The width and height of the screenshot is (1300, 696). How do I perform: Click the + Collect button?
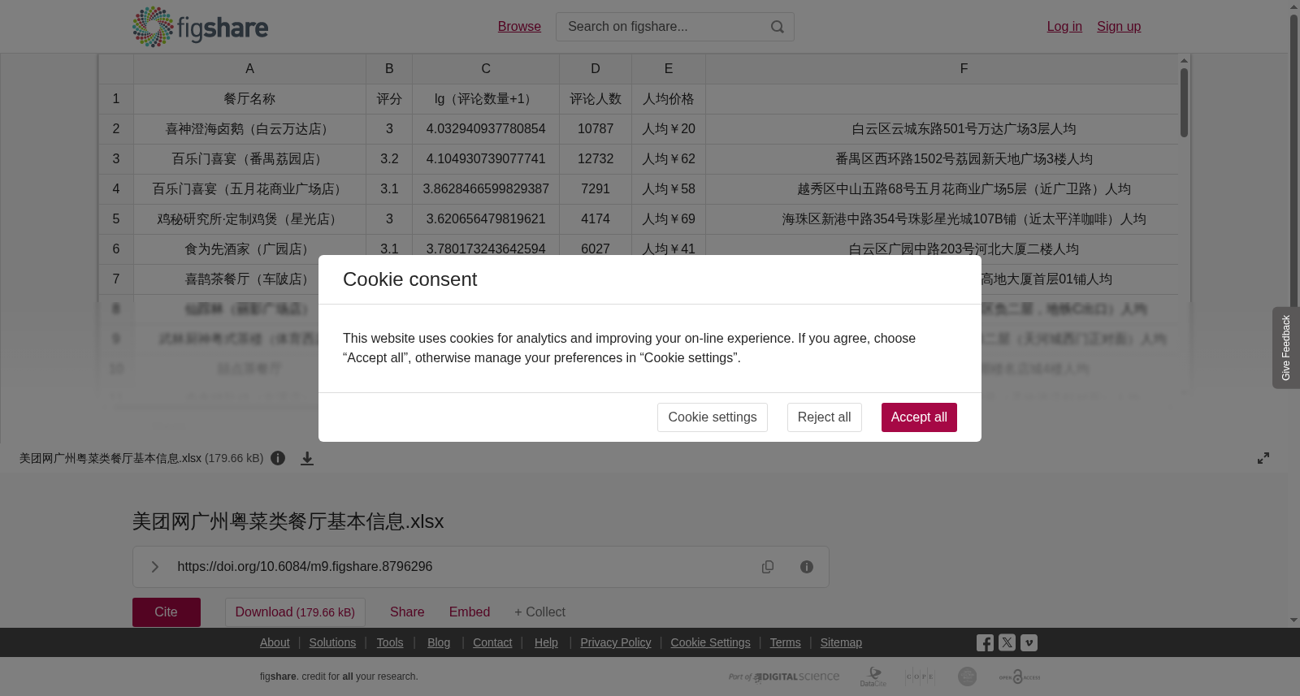(539, 612)
